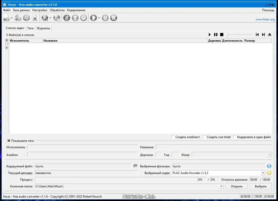Viewport: 278px width, 201px height.
Task: Open the База данных menu
Action: pos(21,10)
